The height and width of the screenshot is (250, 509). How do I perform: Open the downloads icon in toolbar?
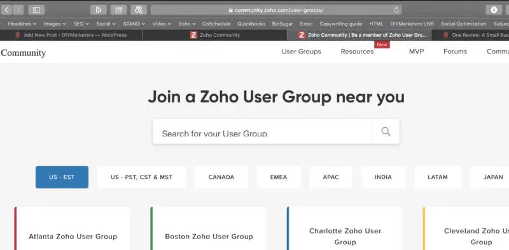pyautogui.click(x=494, y=10)
